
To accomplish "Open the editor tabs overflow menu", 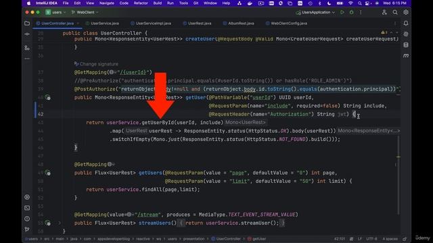I will click(x=395, y=24).
